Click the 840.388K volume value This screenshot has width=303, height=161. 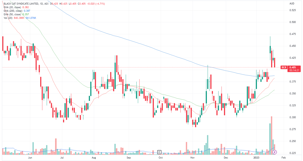pyautogui.click(x=19, y=18)
